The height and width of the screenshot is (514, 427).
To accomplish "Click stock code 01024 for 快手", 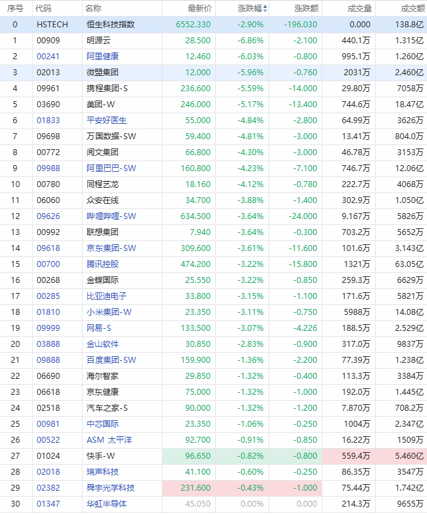I will (x=48, y=456).
